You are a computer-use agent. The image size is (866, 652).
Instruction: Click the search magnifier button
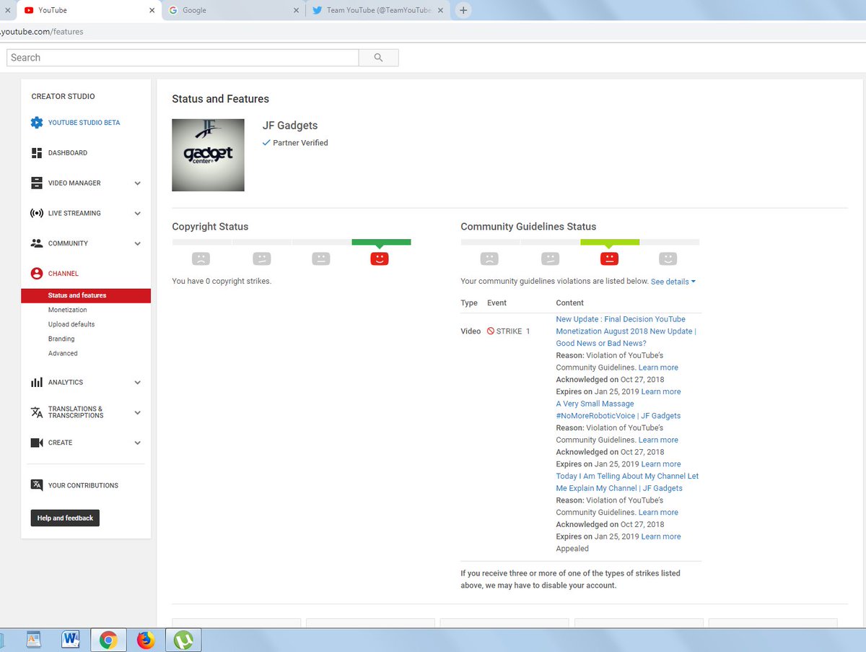378,58
